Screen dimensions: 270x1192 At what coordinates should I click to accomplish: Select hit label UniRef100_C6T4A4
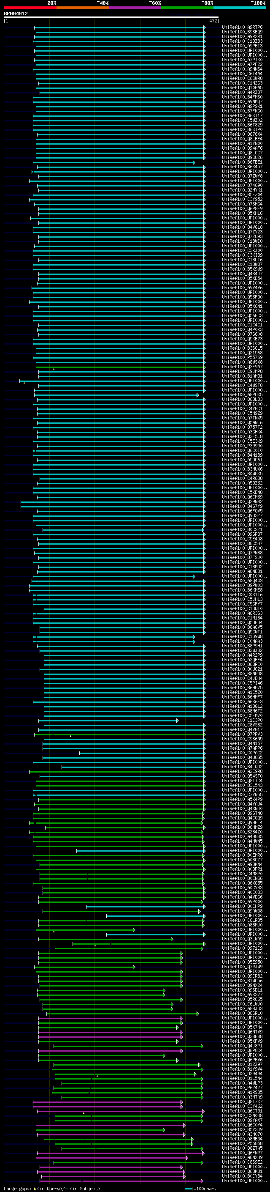point(242,74)
